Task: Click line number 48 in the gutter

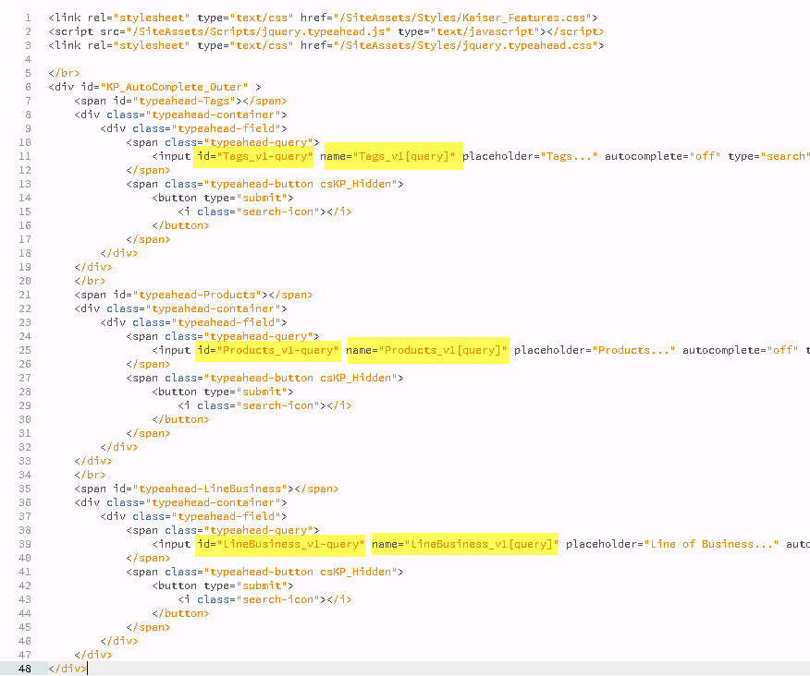Action: click(x=25, y=669)
